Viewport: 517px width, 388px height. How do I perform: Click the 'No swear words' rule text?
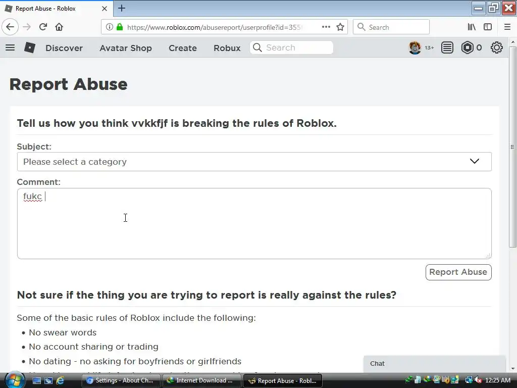click(63, 332)
